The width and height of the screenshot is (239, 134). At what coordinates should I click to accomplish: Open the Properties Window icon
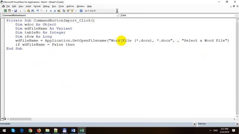68,11
